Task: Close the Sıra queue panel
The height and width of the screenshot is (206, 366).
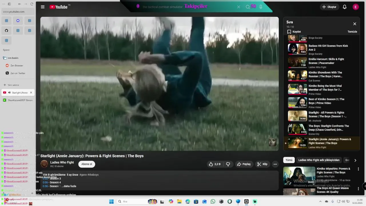Action: 355,24
